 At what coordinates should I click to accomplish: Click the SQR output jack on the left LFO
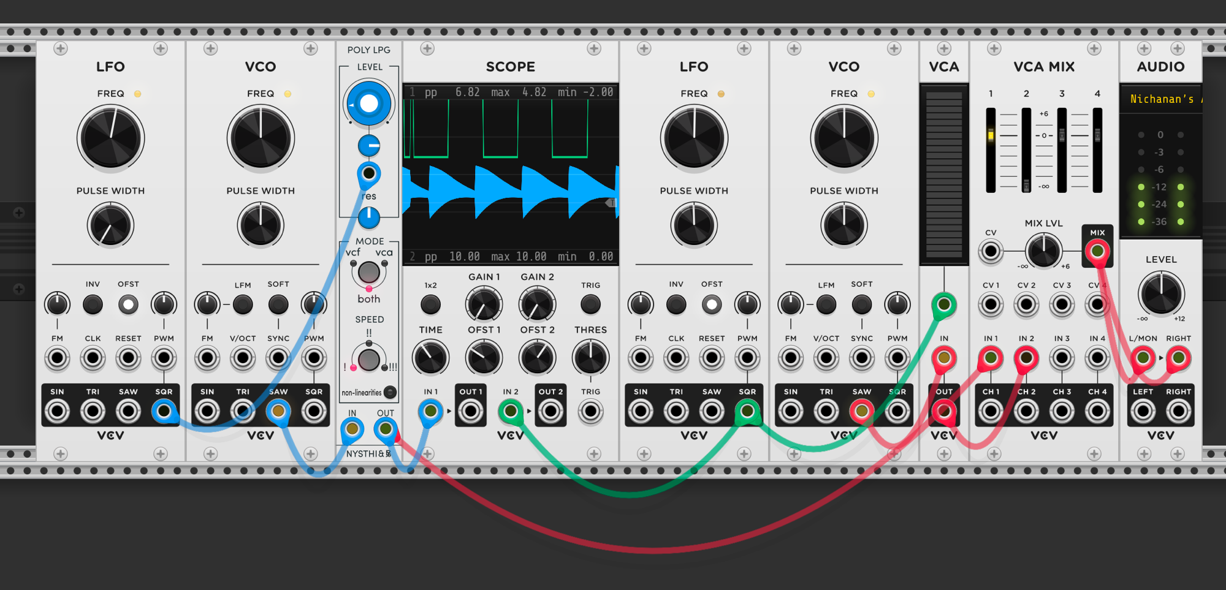tap(164, 411)
